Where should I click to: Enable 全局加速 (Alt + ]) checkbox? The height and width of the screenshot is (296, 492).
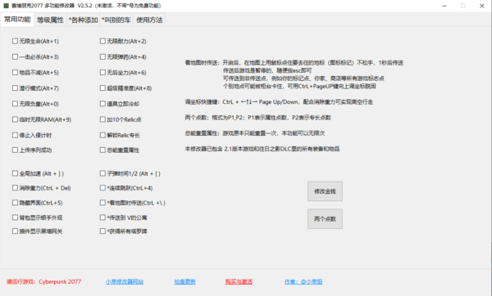15,173
